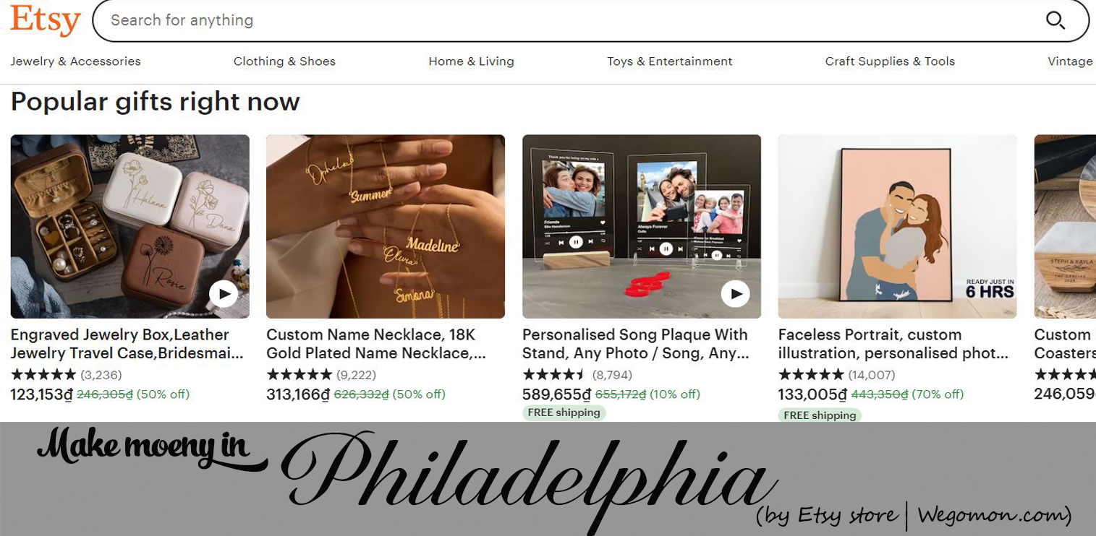The image size is (1096, 536).
Task: Click the Name Necklace star rating
Action: pos(299,375)
